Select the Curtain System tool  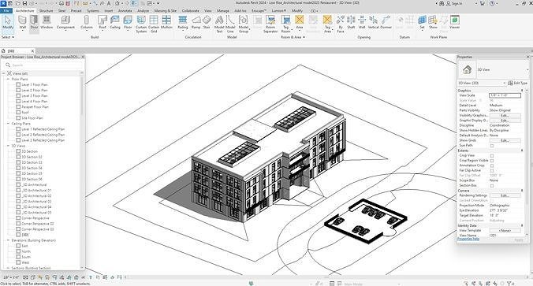(141, 24)
